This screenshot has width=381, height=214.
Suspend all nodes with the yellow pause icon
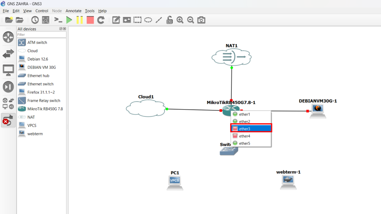click(x=80, y=20)
